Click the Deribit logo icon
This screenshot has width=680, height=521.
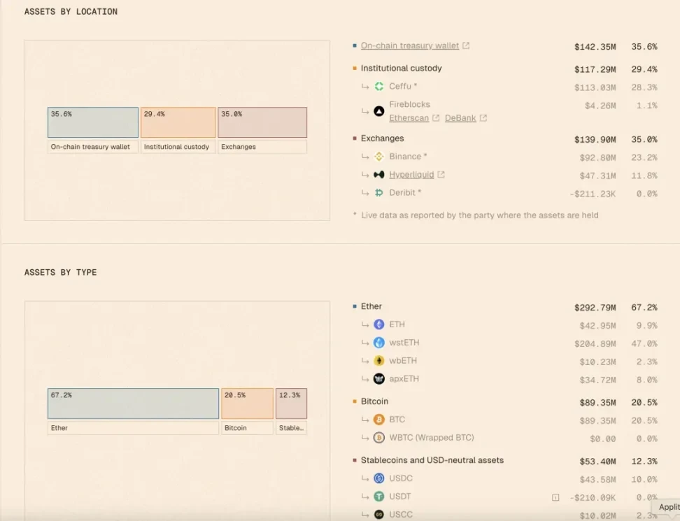(379, 193)
